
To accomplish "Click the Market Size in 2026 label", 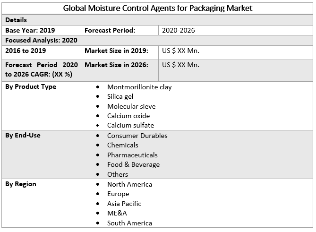I will (116, 65).
